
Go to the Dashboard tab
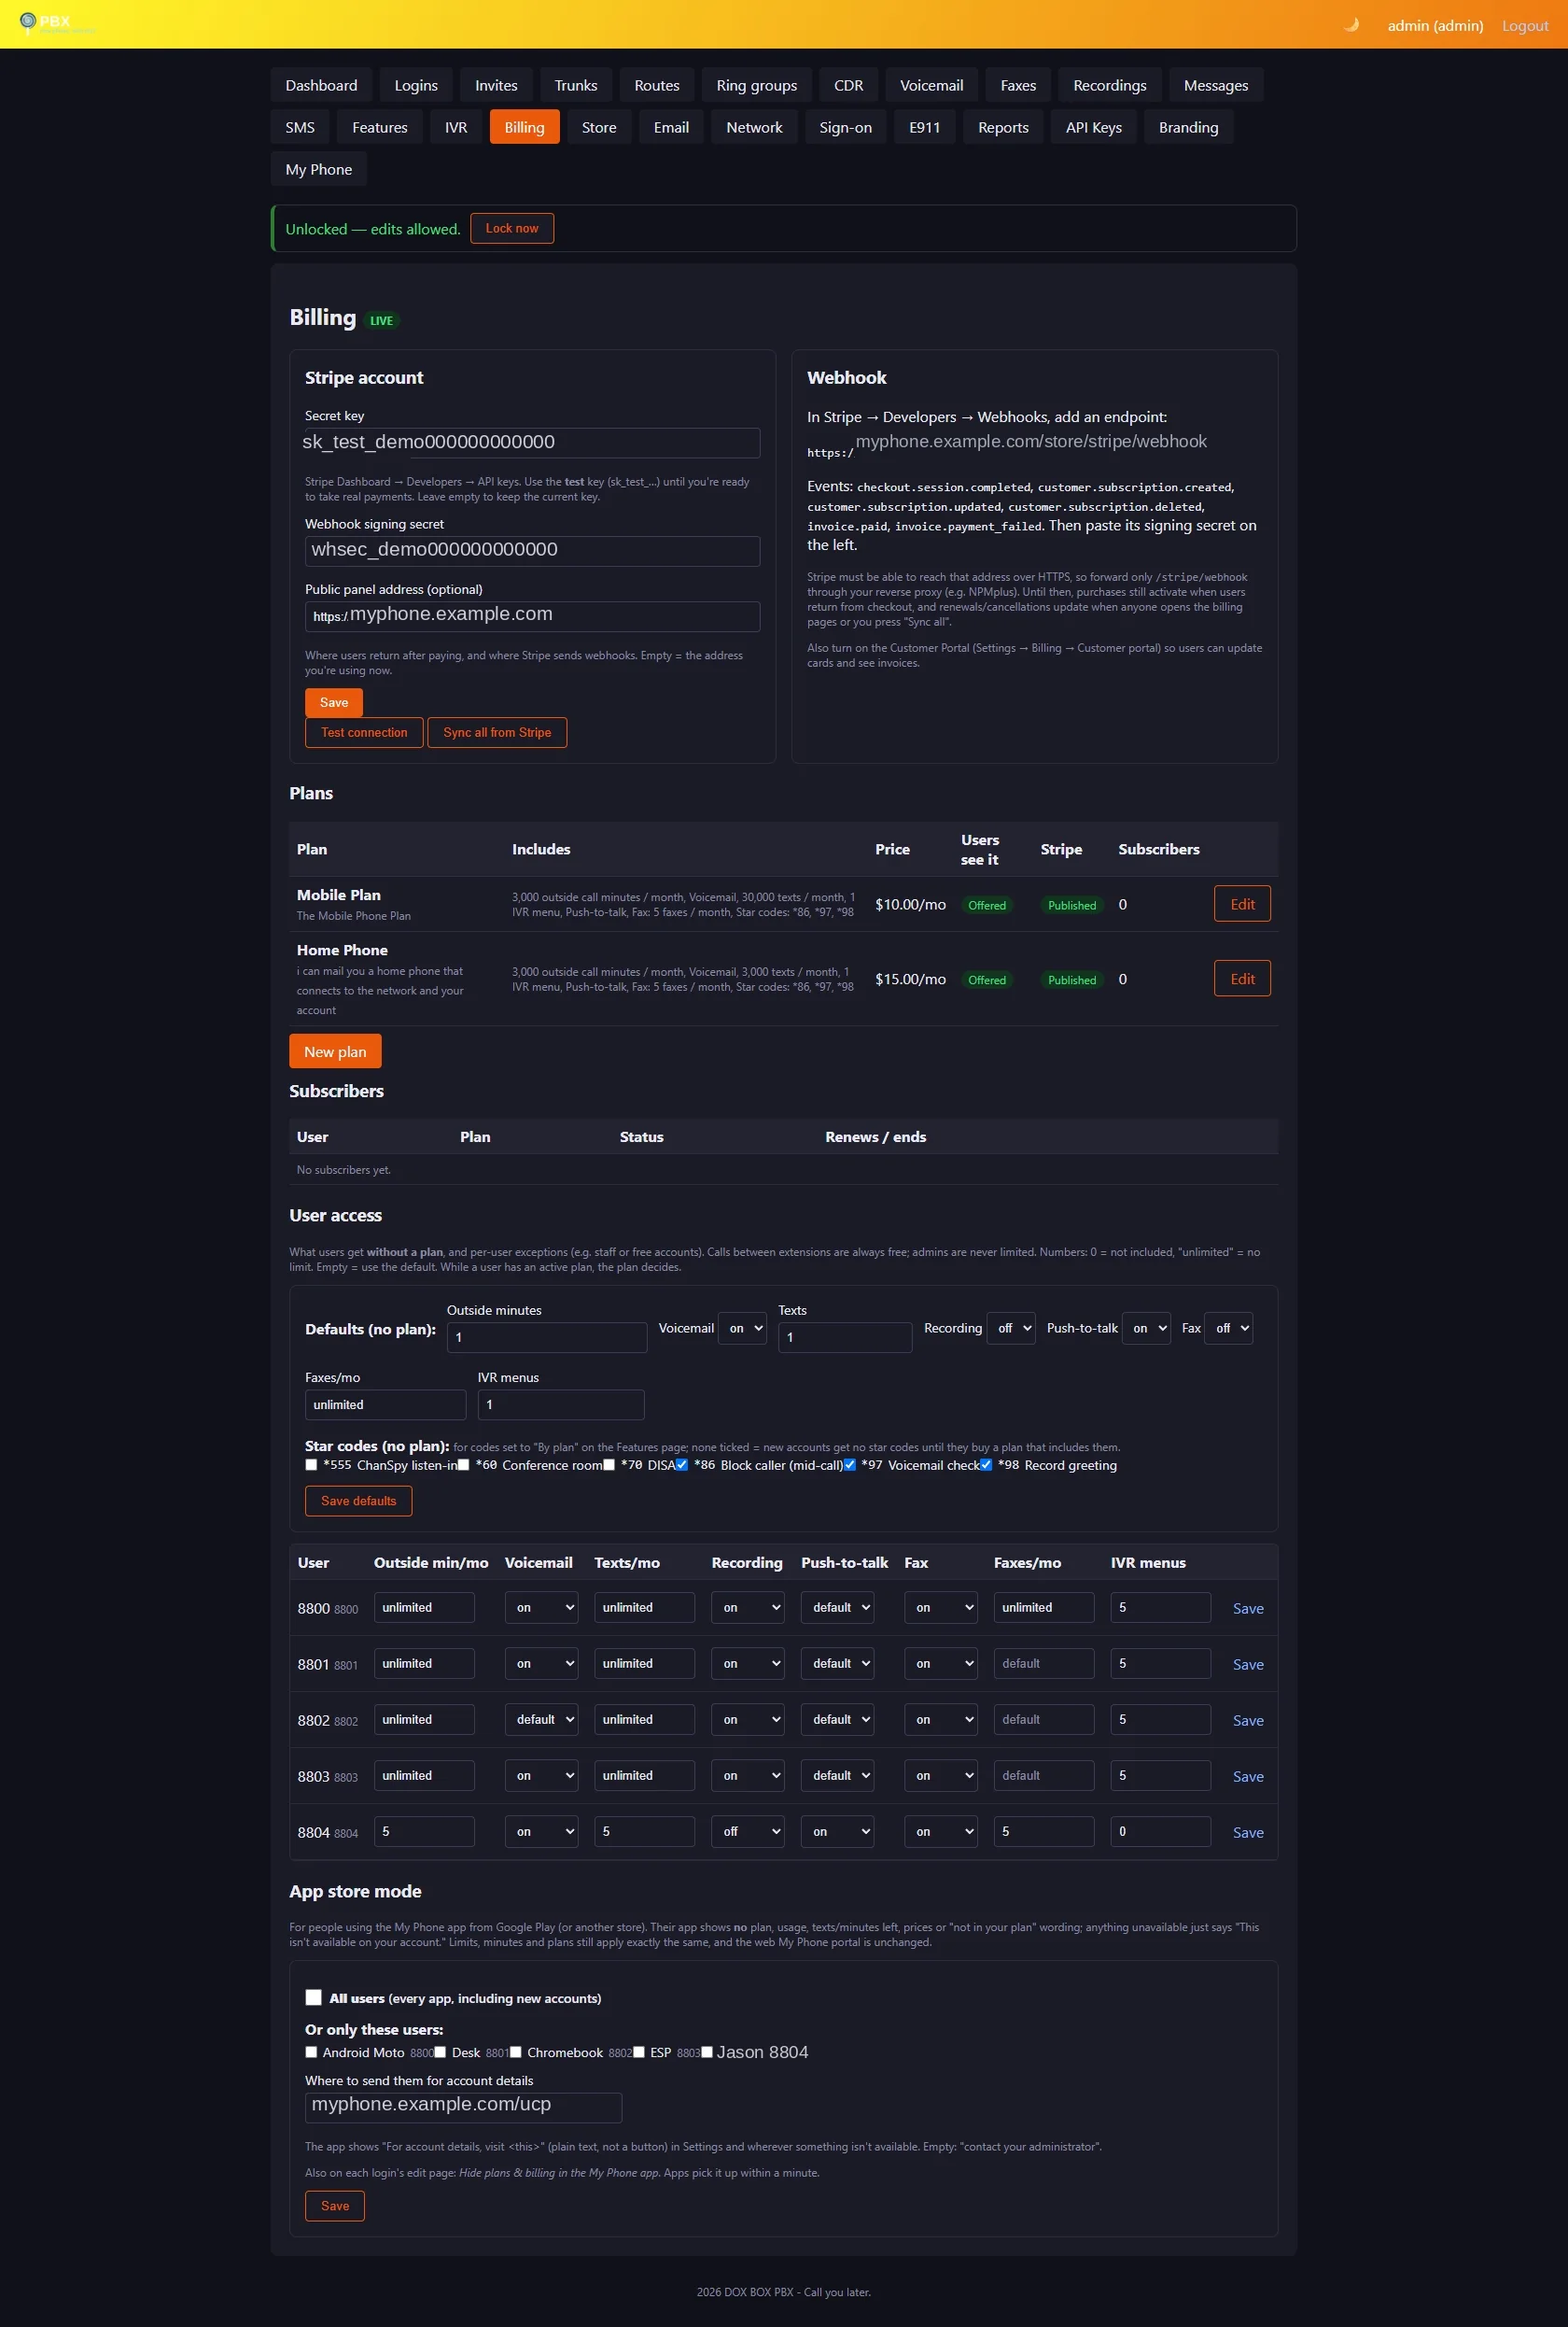(321, 85)
